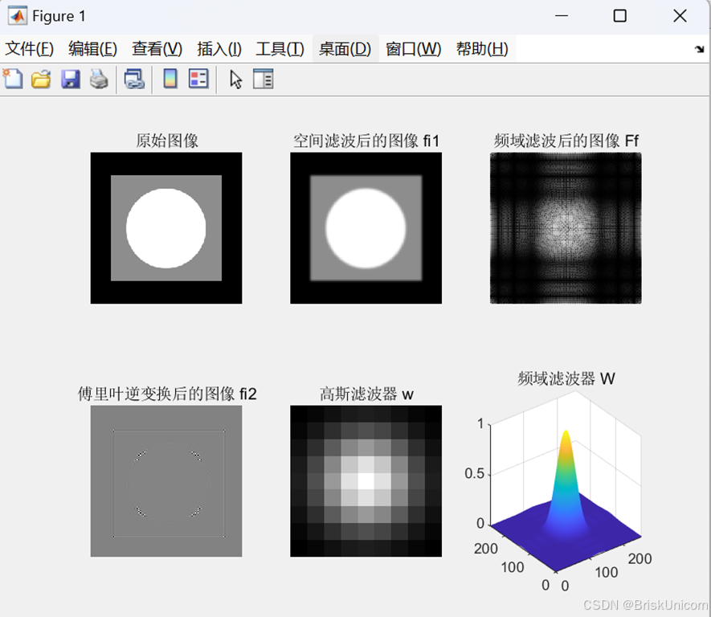This screenshot has width=711, height=617.
Task: Click the inverse Fourier image fi2
Action: 166,481
